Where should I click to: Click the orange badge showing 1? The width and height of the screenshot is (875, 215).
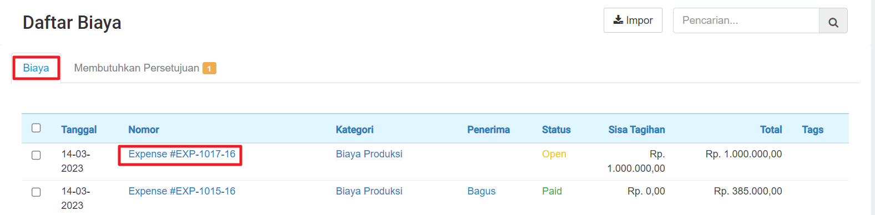[209, 68]
